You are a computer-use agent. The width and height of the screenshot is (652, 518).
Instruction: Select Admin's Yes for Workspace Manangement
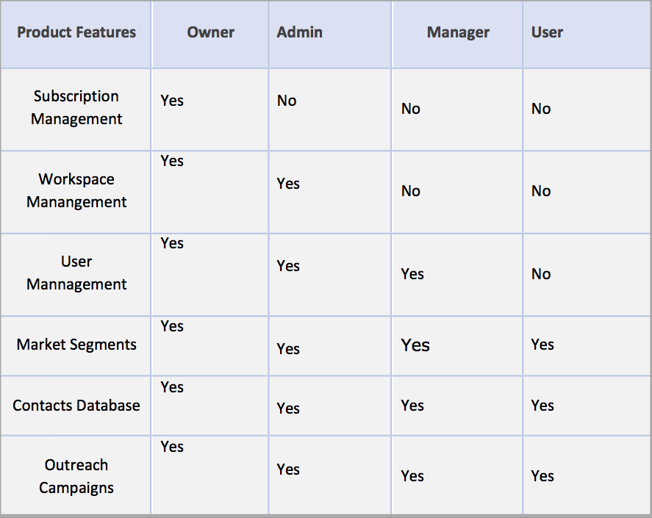(288, 184)
